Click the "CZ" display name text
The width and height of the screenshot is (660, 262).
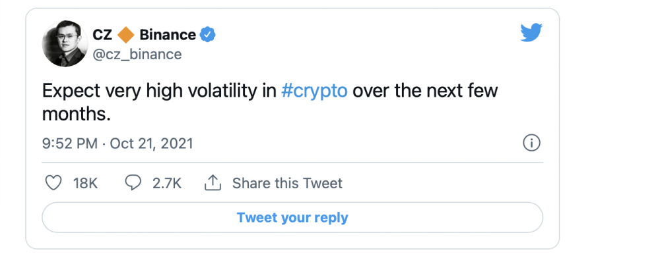(x=102, y=35)
